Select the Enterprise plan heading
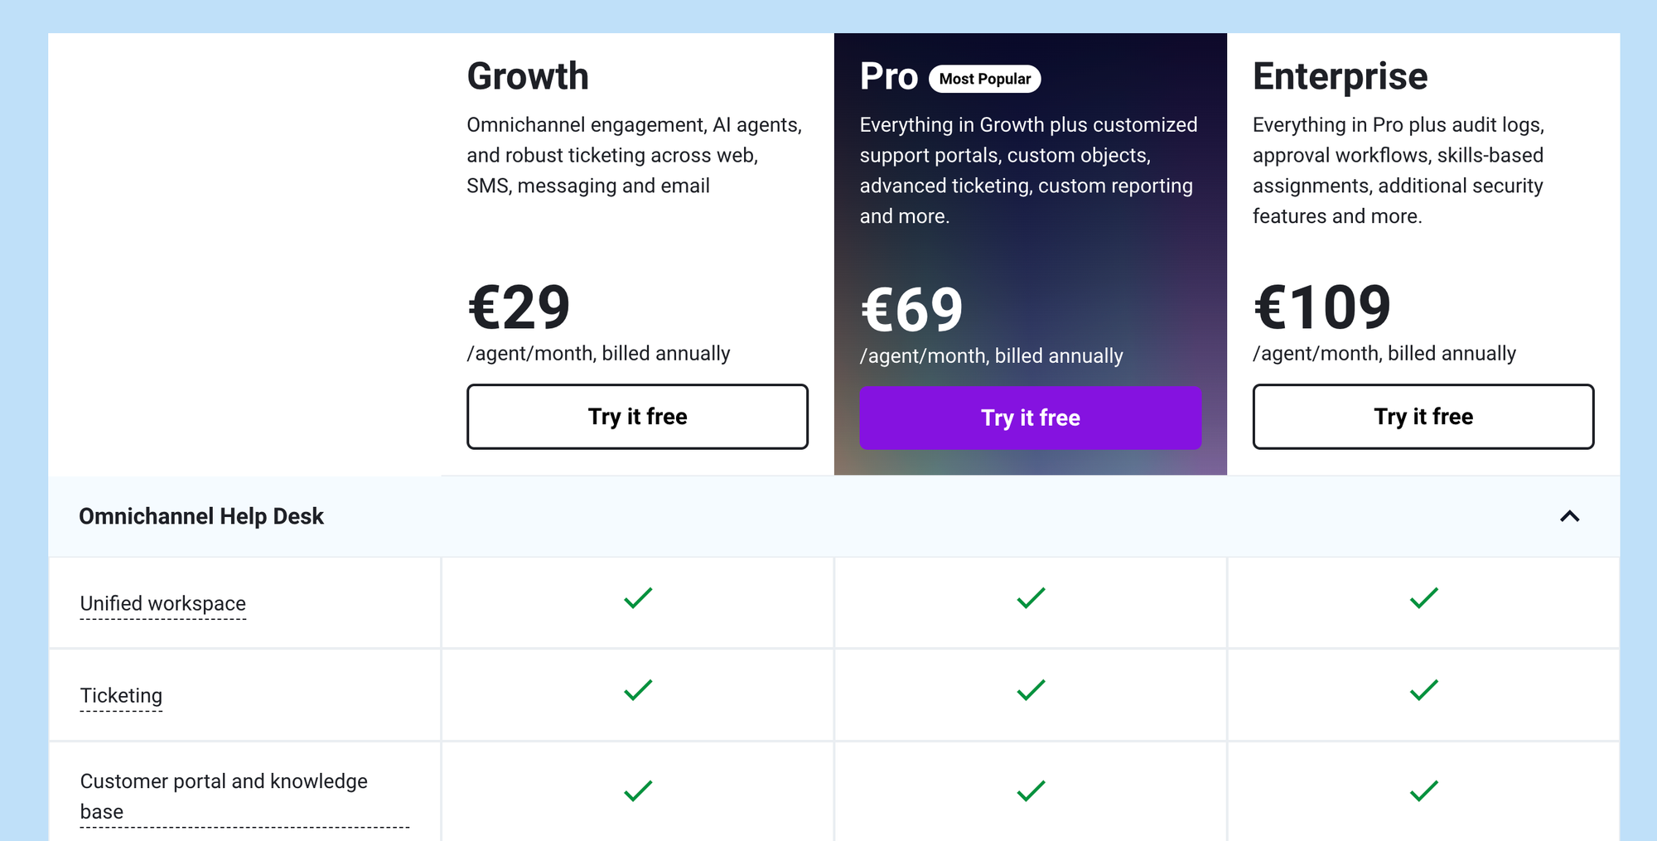This screenshot has height=841, width=1657. 1340,75
